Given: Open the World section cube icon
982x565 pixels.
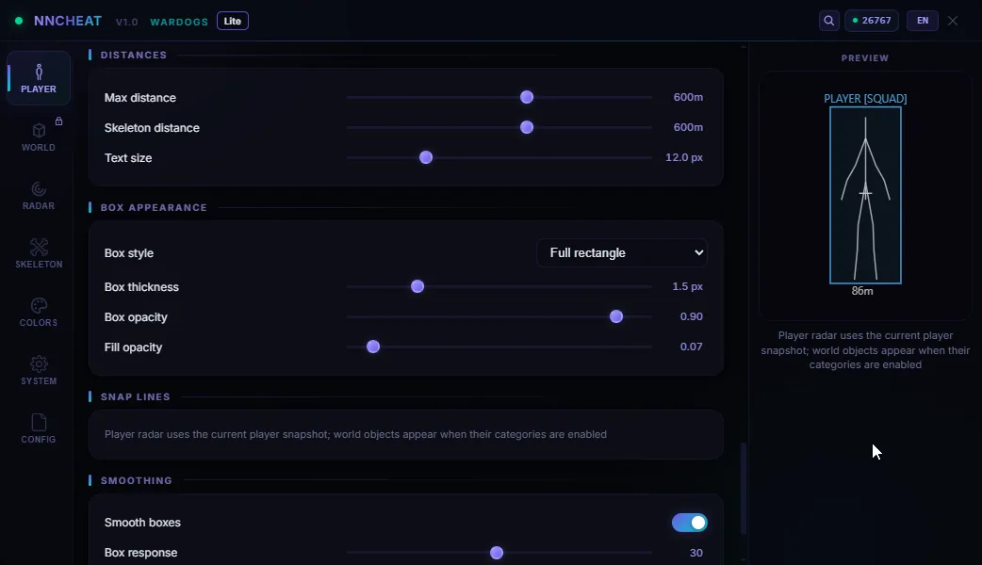Looking at the screenshot, I should pos(39,130).
